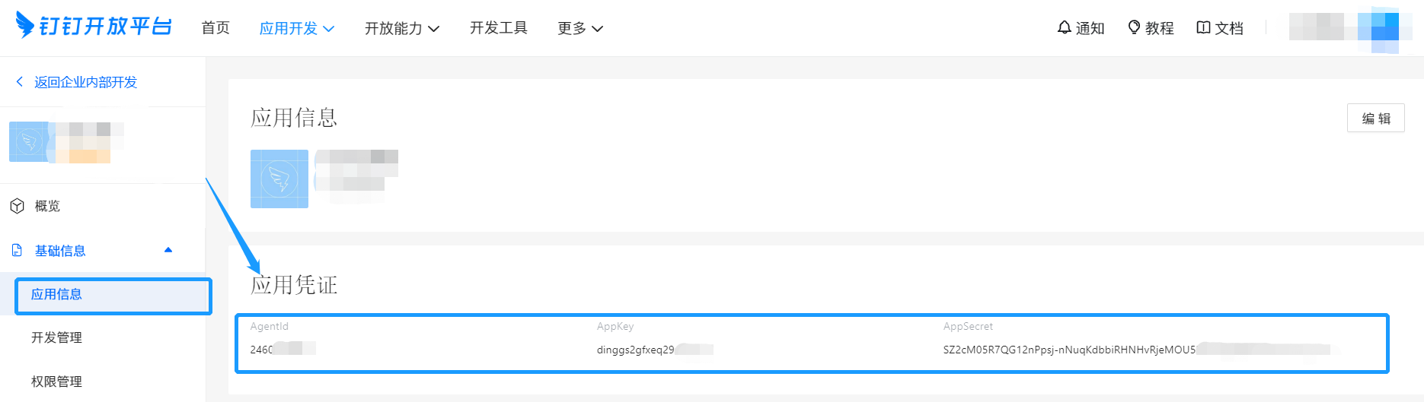The image size is (1424, 402).
Task: Open 开发管理 in the sidebar
Action: click(56, 337)
